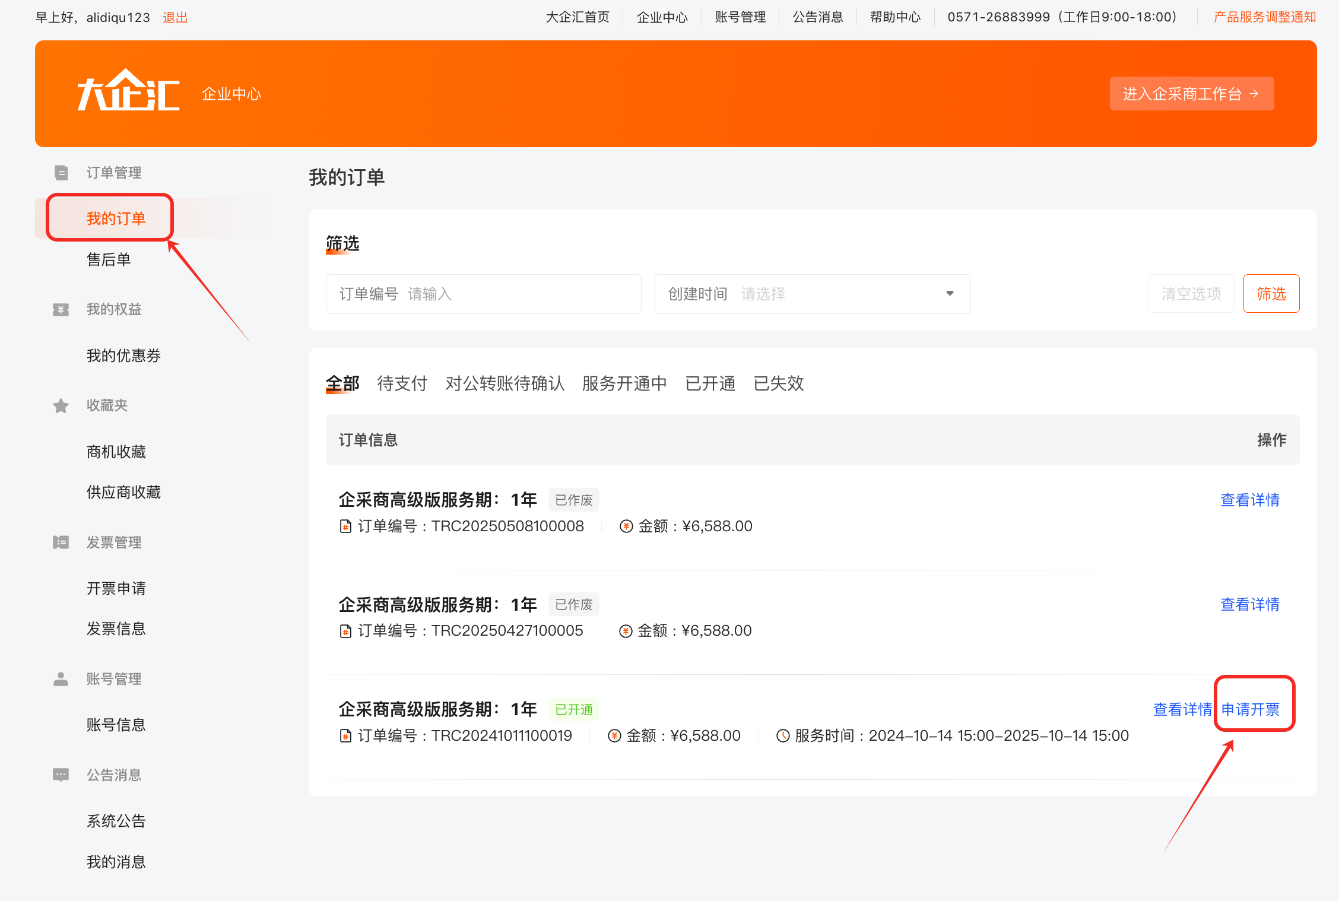
Task: Click the 清空选项 button
Action: point(1191,294)
